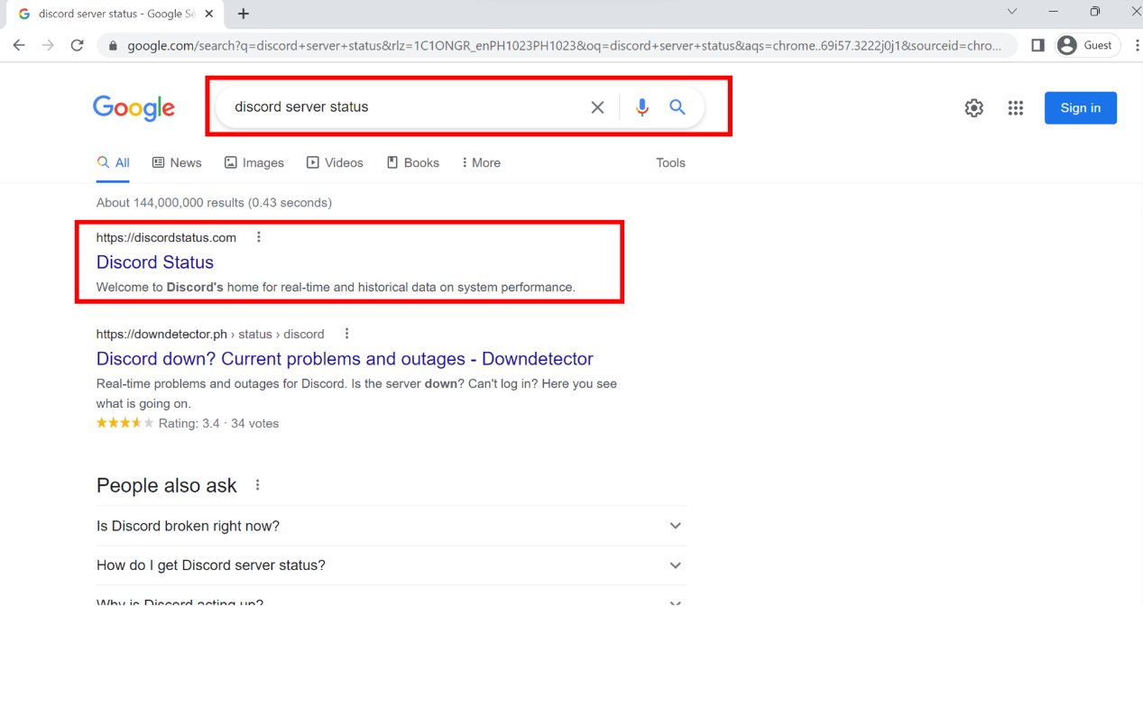Image resolution: width=1143 pixels, height=727 pixels.
Task: Expand 'How do I get Discord server status?'
Action: point(391,566)
